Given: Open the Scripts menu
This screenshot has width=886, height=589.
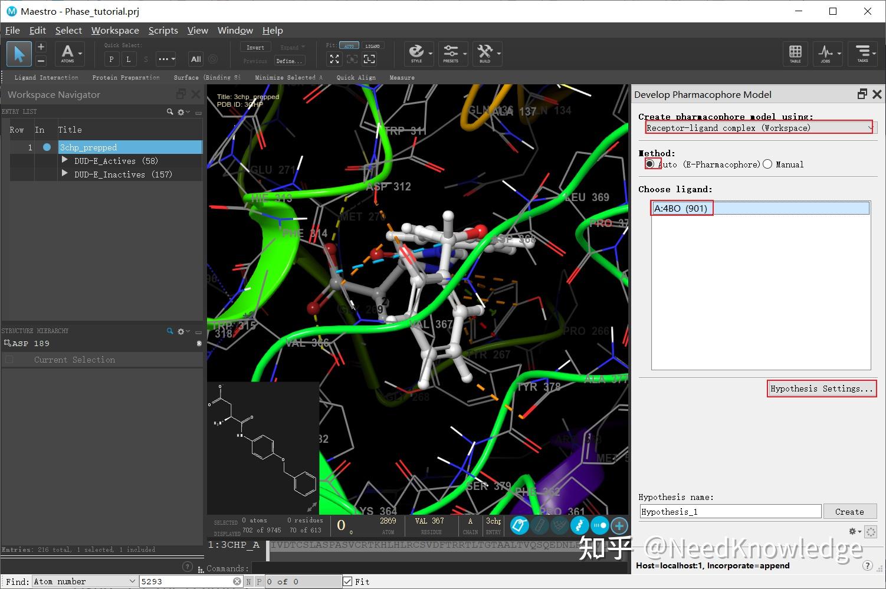Looking at the screenshot, I should click(x=163, y=30).
